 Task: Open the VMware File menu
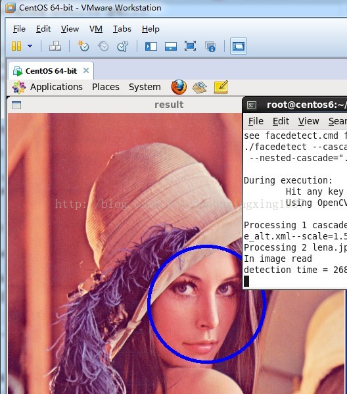[19, 29]
